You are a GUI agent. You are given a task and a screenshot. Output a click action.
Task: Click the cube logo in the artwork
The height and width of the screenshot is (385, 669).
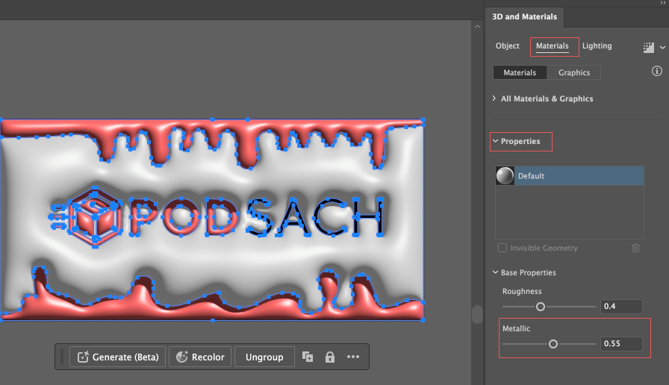95,217
